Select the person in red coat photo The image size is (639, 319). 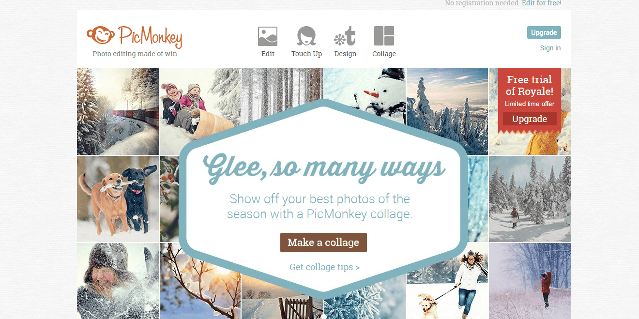pos(530,281)
